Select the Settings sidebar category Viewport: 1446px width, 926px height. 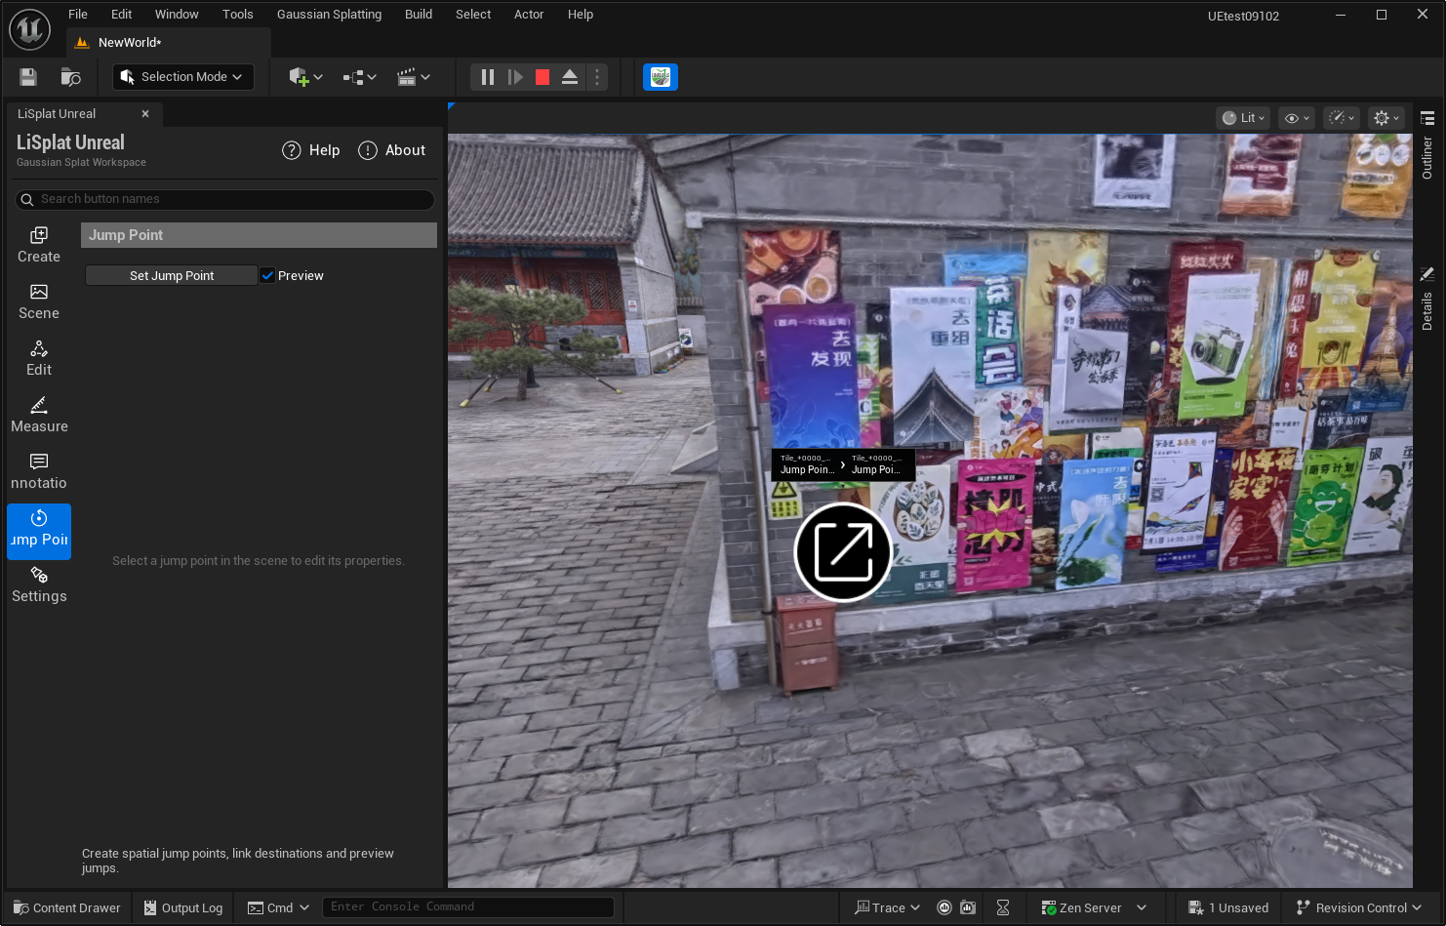[x=39, y=584]
